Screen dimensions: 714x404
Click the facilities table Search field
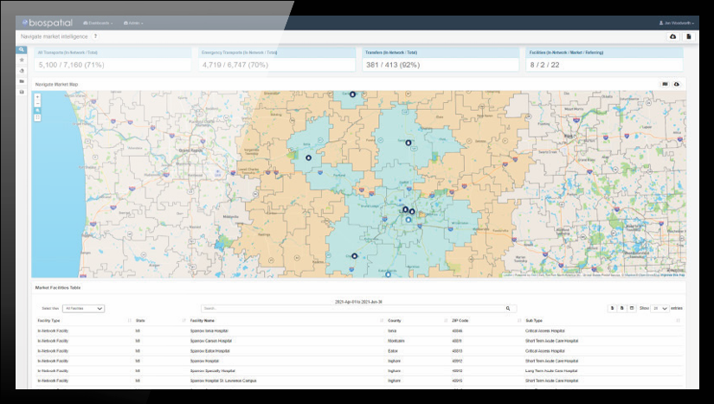[353, 309]
